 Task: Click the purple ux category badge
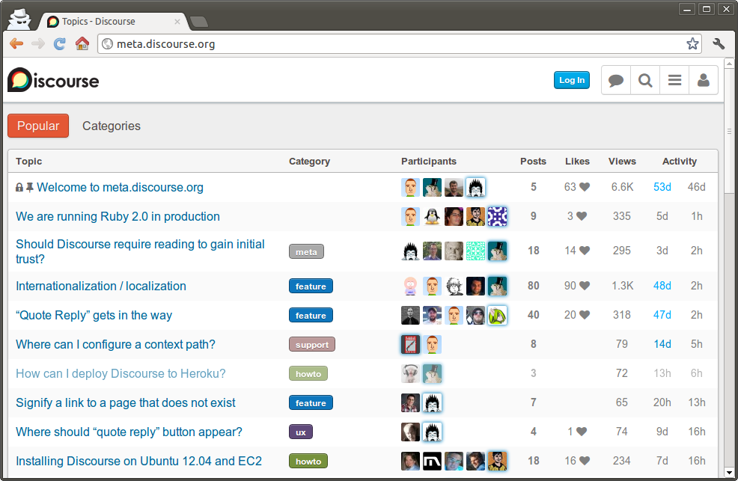click(x=300, y=432)
